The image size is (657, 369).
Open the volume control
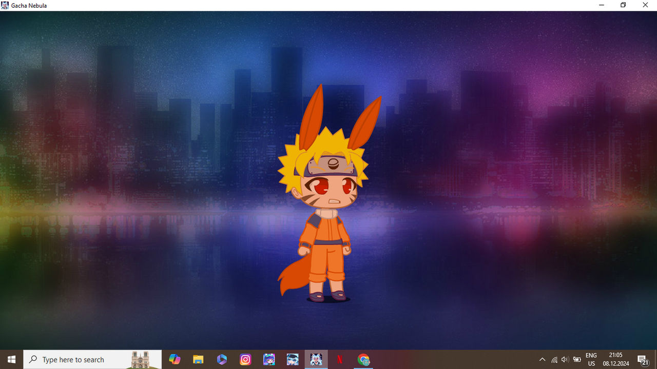[x=565, y=360]
